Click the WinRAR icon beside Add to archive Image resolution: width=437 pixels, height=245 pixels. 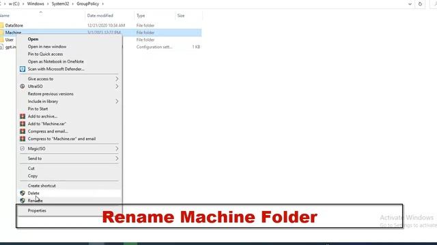[x=23, y=116]
